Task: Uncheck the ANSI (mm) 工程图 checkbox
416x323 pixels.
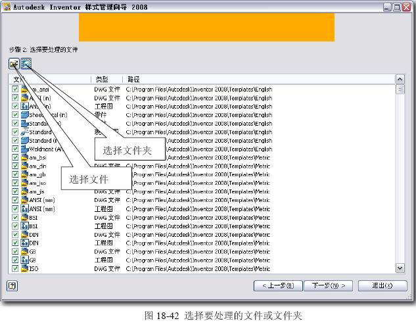Action: [x=15, y=209]
